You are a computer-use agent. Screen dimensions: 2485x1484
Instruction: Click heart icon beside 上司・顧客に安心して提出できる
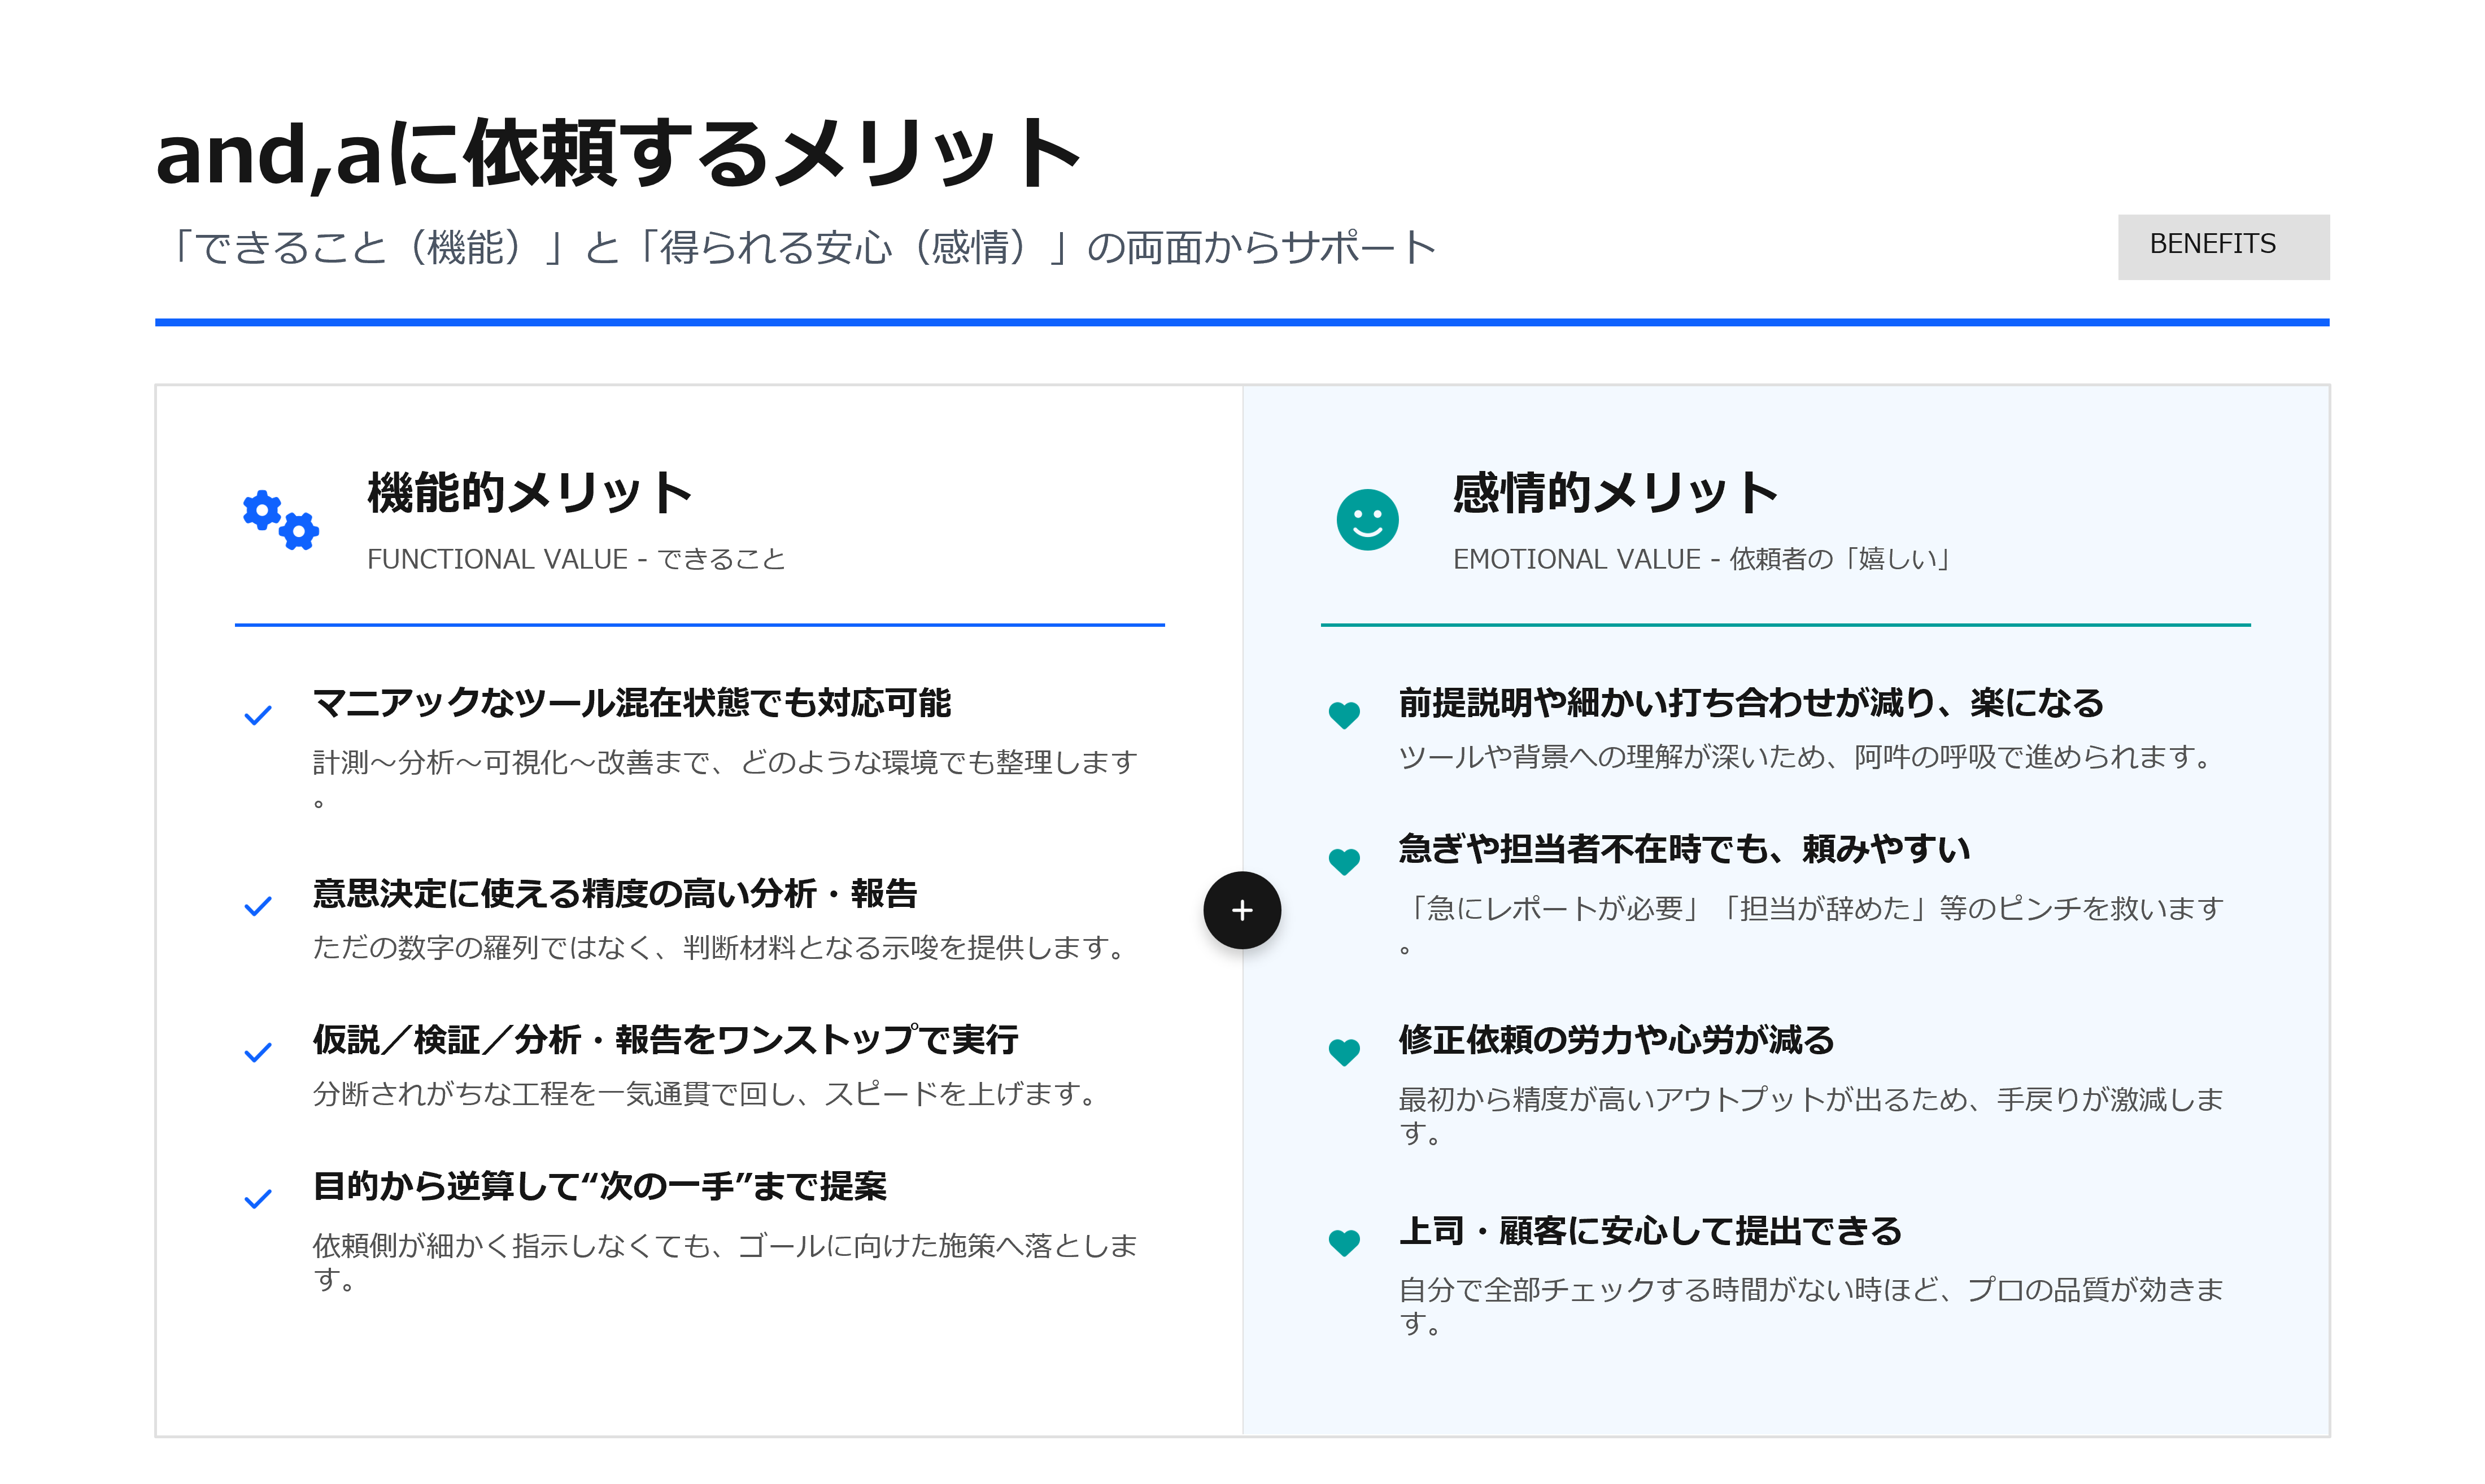point(1344,1243)
